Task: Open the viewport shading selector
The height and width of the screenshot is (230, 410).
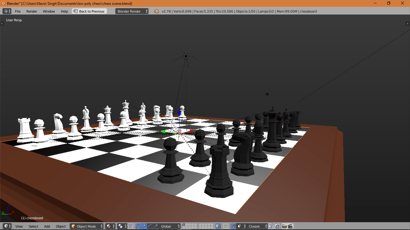Action: pos(110,226)
